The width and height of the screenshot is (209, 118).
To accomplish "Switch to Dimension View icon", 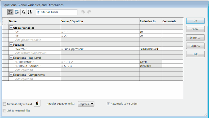I will 24,12.
